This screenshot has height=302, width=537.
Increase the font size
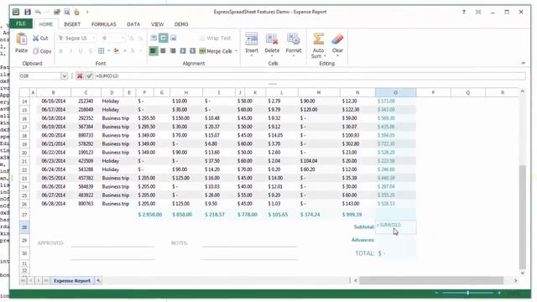click(132, 39)
